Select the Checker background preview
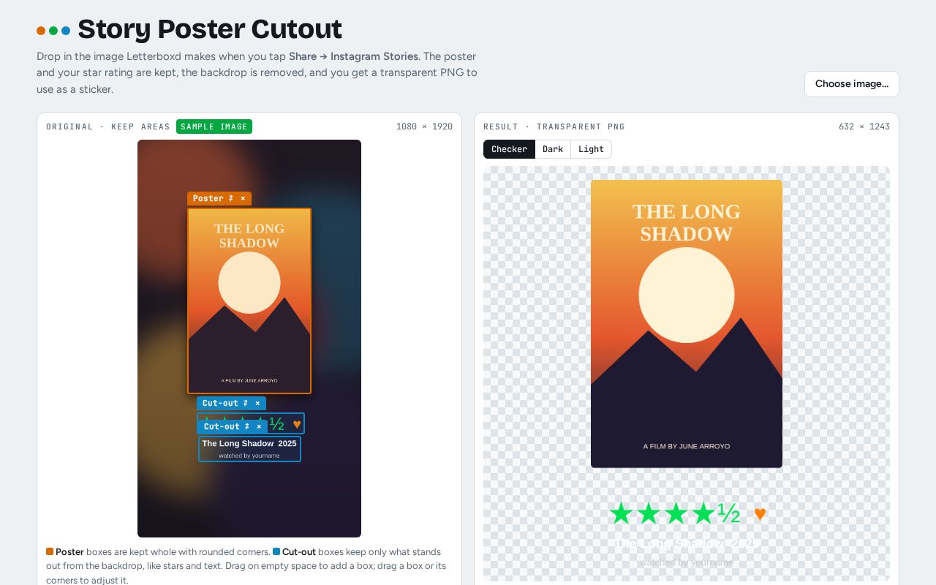Viewport: 936px width, 585px height. tap(509, 149)
